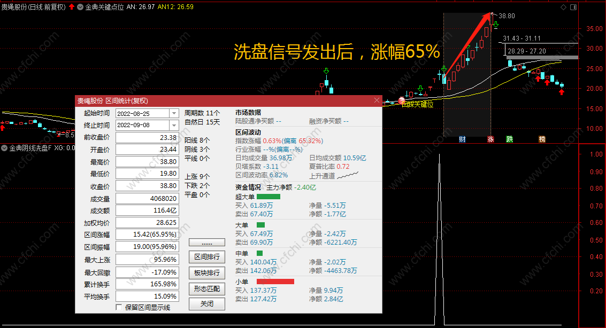Image resolution: width=606 pixels, height=328 pixels.
Task: Click the 关闭 button
Action: coord(207,303)
